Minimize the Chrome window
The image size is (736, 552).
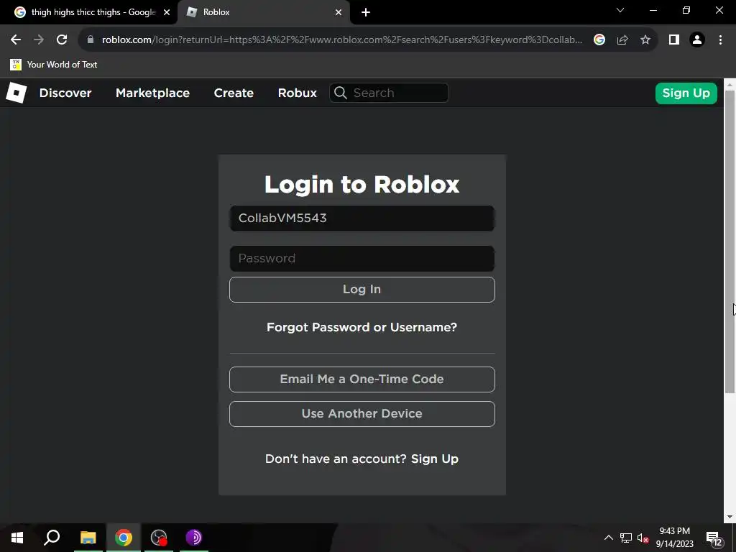[x=653, y=10]
